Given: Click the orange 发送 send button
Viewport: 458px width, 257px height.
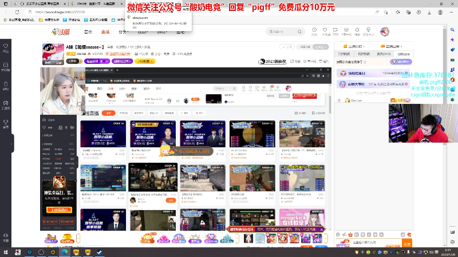Looking at the screenshot, I should pos(407,243).
